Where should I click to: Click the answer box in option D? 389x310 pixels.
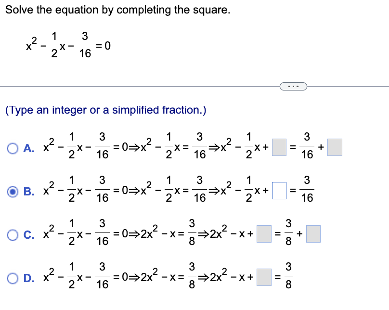[263, 277]
